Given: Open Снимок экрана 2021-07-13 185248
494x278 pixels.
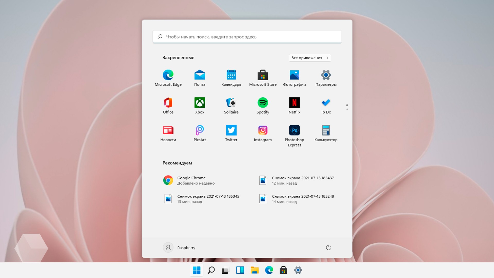Looking at the screenshot, I should click(x=297, y=199).
